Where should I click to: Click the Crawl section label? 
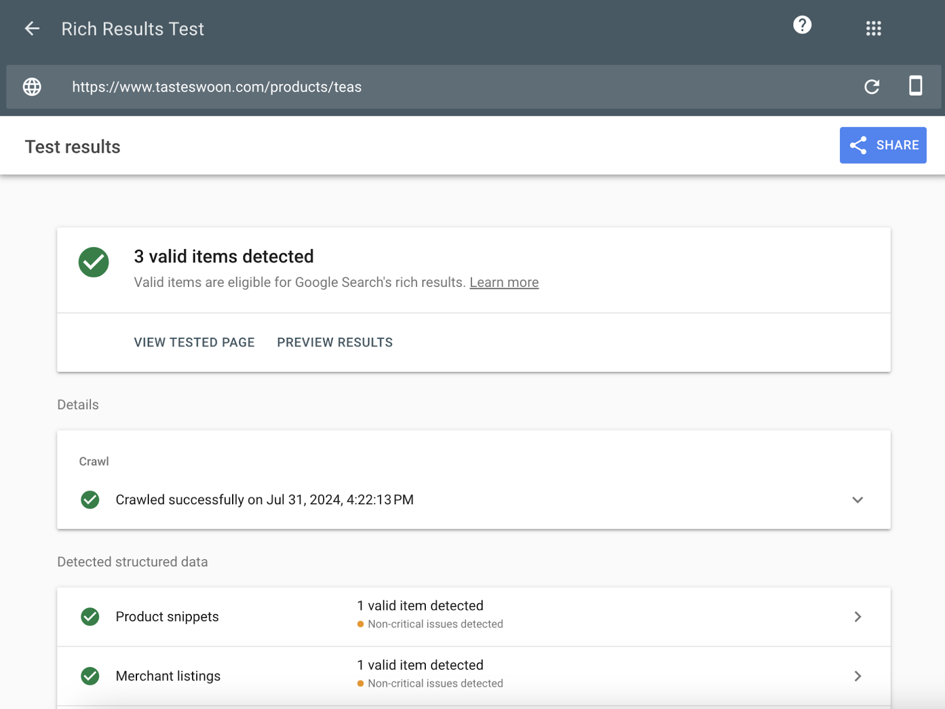pos(94,461)
